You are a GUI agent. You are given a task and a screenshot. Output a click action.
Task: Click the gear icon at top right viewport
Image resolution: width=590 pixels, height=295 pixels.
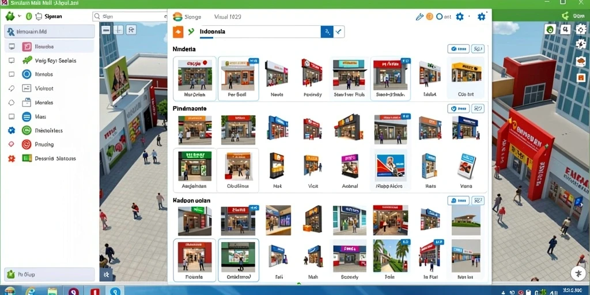click(581, 29)
